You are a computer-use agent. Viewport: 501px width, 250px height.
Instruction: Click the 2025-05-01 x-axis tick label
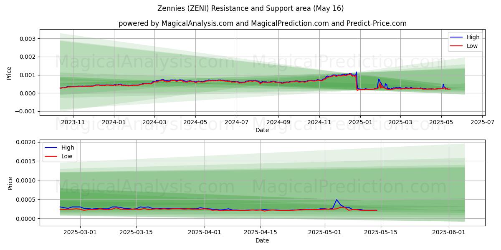click(324, 233)
